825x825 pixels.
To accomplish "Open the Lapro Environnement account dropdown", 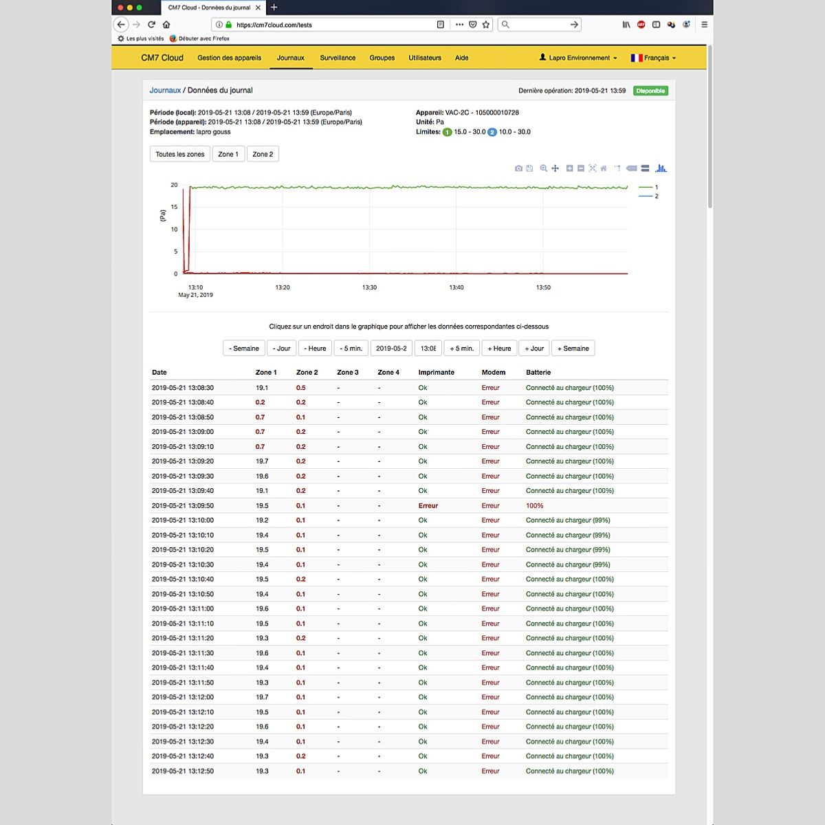I will coord(578,58).
